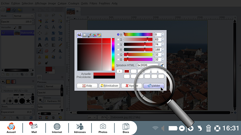241x135 pixels.
Task: Select the GIMP color selector tab
Action: click(79, 35)
